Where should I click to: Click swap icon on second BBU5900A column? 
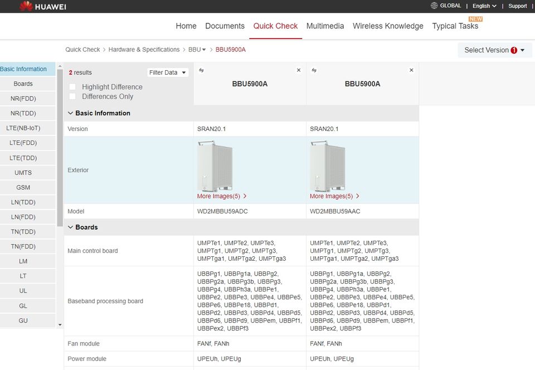(x=314, y=70)
